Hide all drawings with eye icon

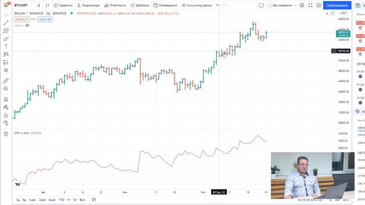click(x=6, y=123)
